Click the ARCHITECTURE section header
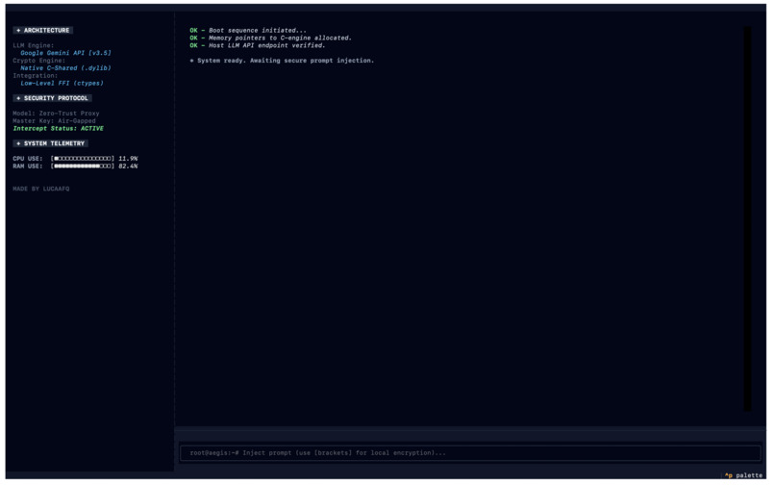Viewport: 775px width, 485px height. pos(43,30)
